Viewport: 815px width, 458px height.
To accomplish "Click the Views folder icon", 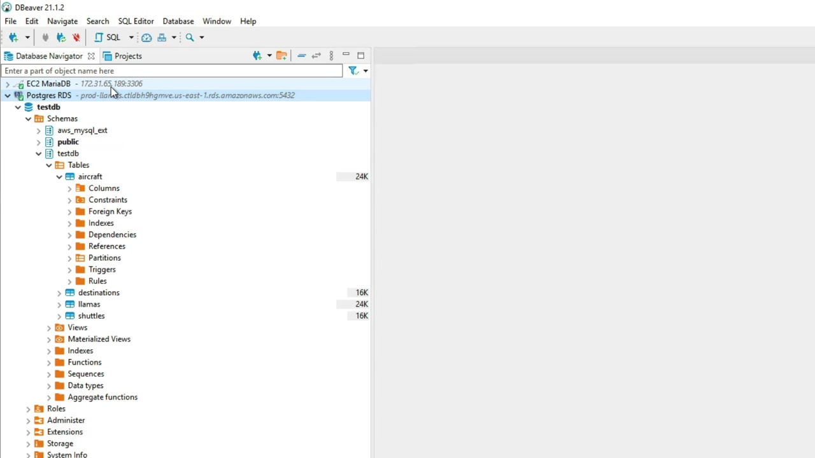I will coord(59,328).
